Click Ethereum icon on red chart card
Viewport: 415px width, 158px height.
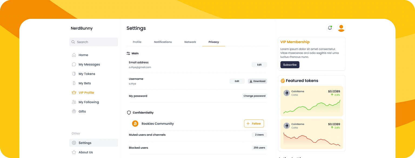coord(286,126)
